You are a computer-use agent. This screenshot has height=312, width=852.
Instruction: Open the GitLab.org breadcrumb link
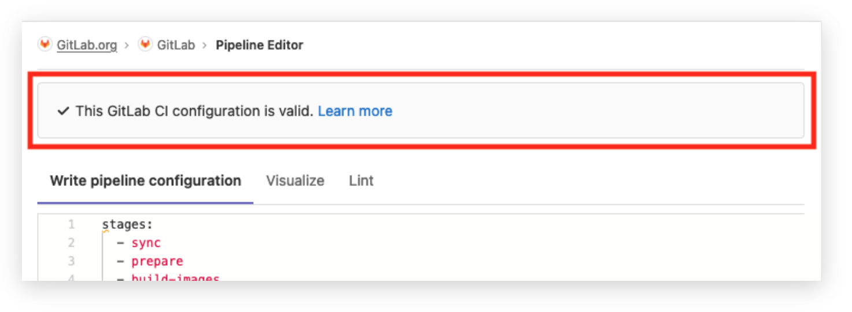click(x=87, y=45)
